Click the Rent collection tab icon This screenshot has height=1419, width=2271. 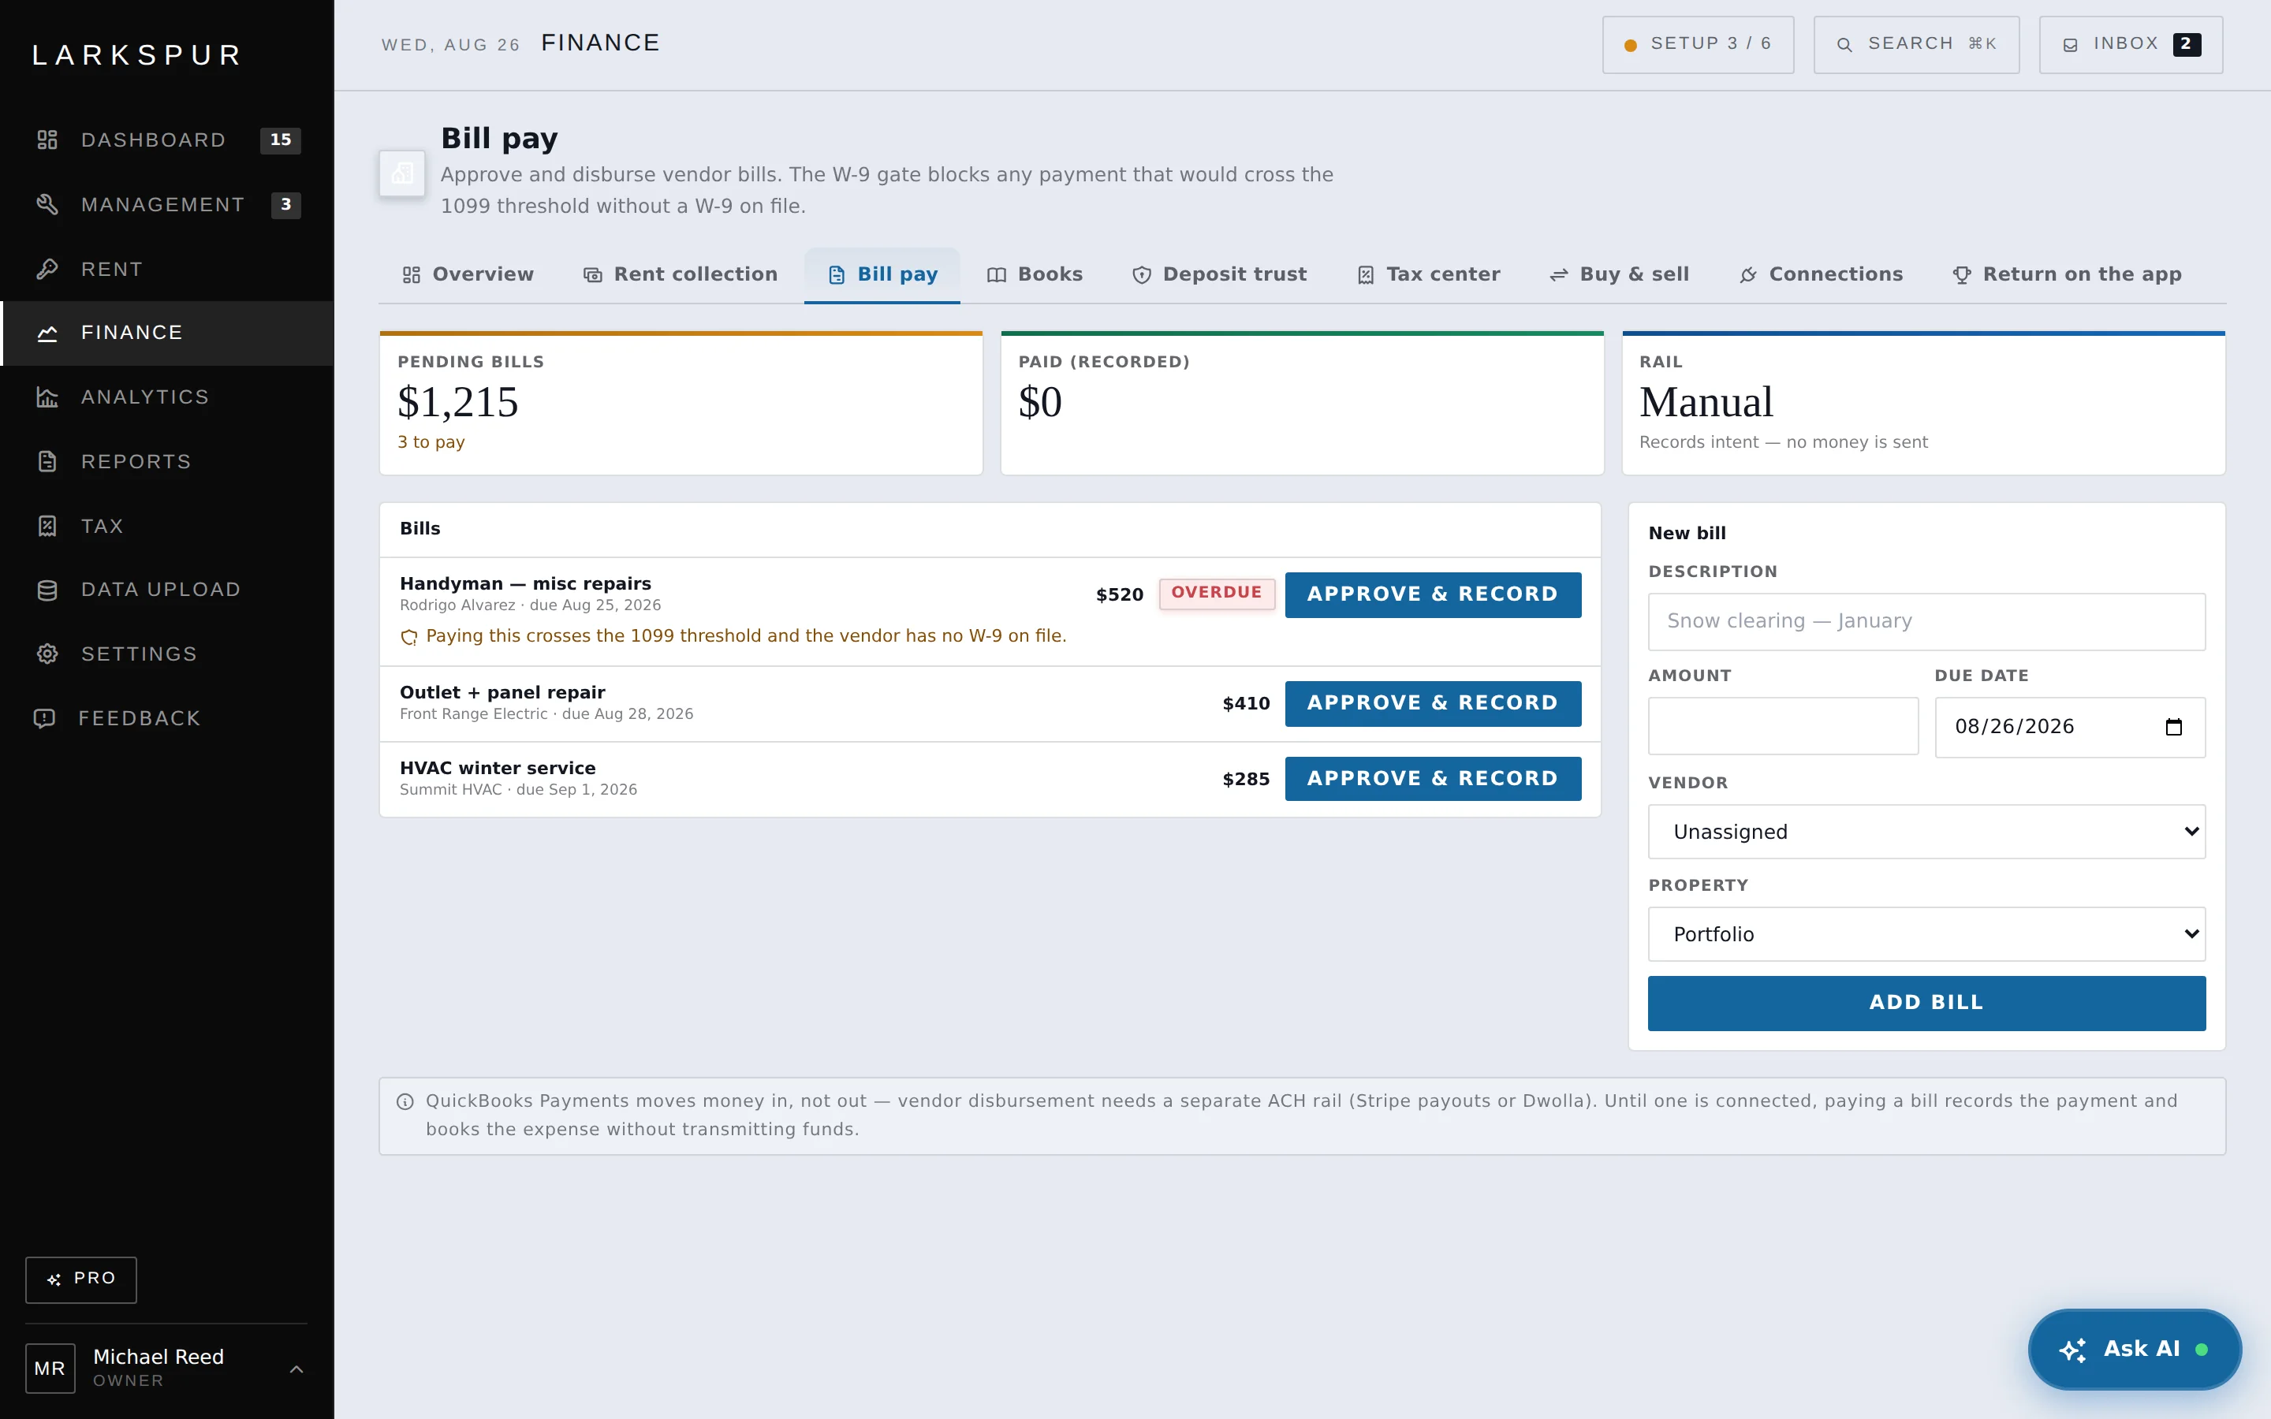[592, 275]
